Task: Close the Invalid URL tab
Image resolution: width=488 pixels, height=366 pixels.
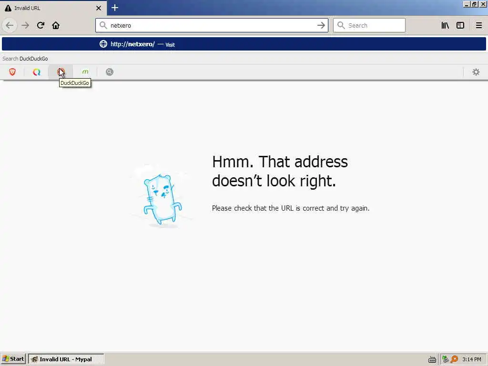Action: [99, 8]
